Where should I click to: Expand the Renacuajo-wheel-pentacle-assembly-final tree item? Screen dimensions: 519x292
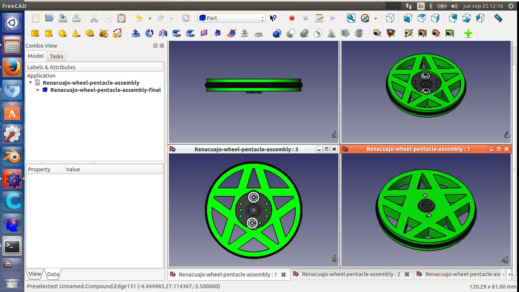[38, 90]
